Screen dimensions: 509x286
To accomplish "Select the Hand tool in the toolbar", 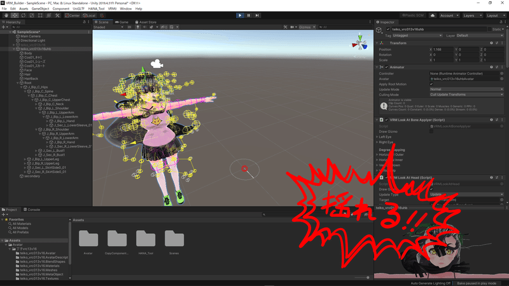I will [x=6, y=15].
